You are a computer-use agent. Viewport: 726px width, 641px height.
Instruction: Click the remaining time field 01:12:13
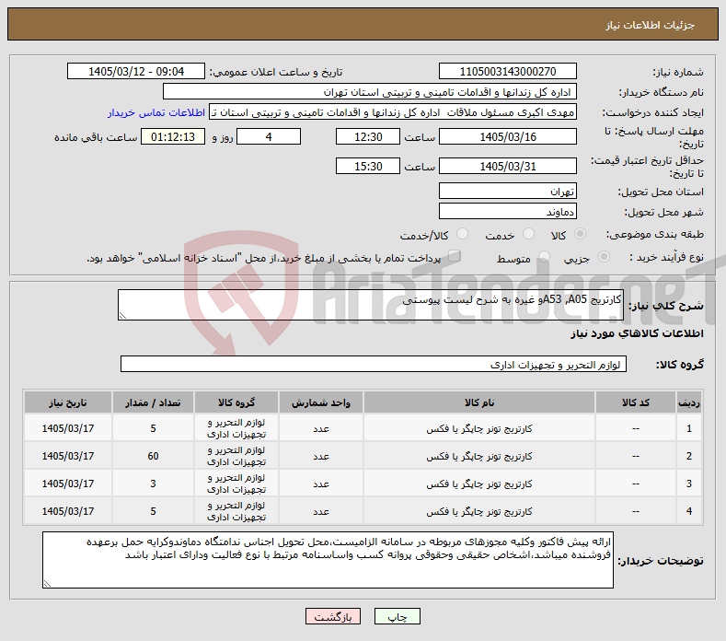(173, 136)
